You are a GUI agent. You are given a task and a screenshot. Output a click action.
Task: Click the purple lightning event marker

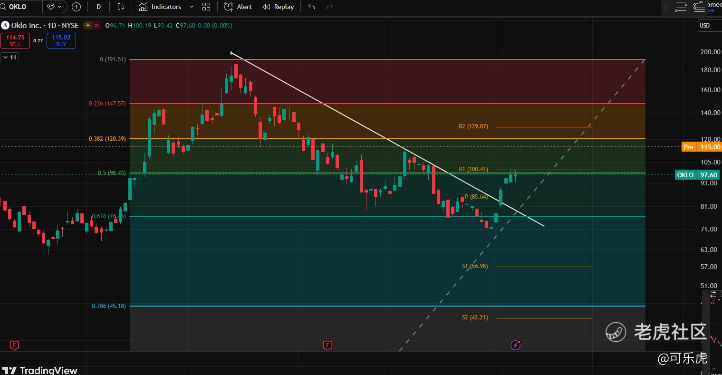[515, 345]
